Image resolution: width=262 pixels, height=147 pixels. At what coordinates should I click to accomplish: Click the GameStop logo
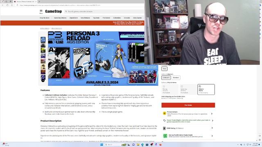[x=53, y=11]
